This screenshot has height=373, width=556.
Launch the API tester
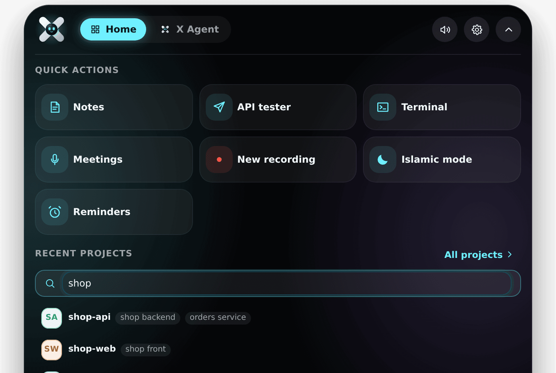pos(278,107)
